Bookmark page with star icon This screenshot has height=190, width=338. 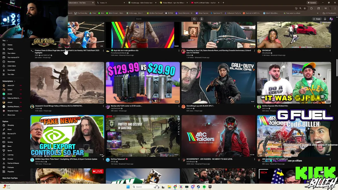(305, 8)
